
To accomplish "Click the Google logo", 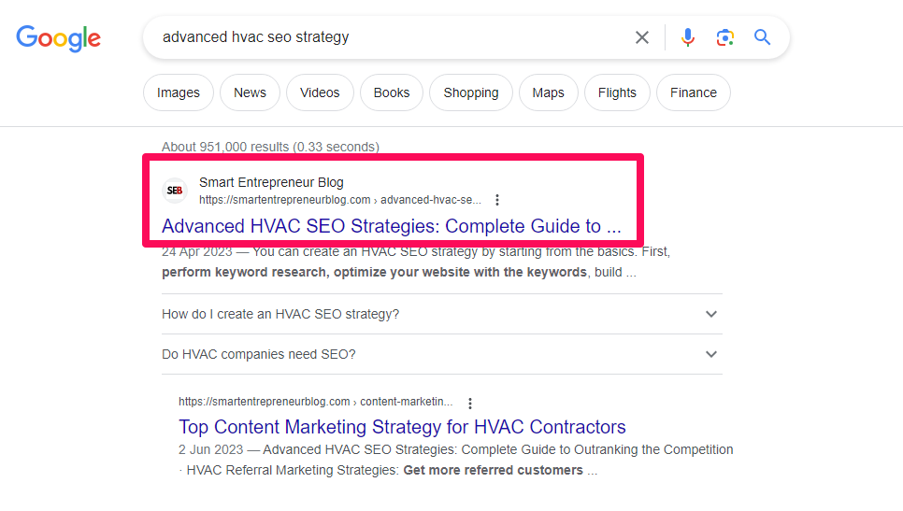I will click(58, 38).
